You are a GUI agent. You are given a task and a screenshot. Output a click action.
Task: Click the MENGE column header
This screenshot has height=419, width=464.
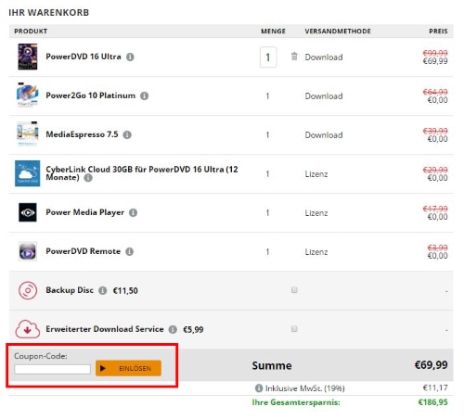pyautogui.click(x=273, y=32)
